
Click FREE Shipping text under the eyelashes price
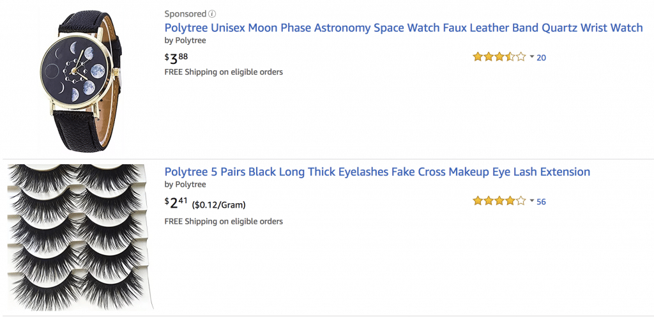click(224, 222)
